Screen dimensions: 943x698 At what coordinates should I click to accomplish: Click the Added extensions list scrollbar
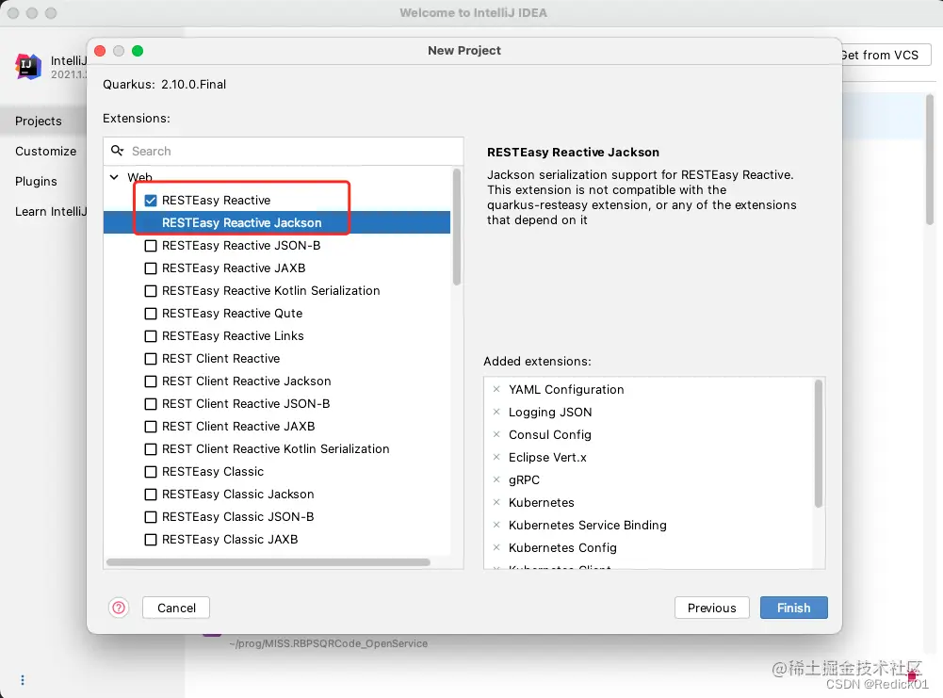tap(818, 444)
